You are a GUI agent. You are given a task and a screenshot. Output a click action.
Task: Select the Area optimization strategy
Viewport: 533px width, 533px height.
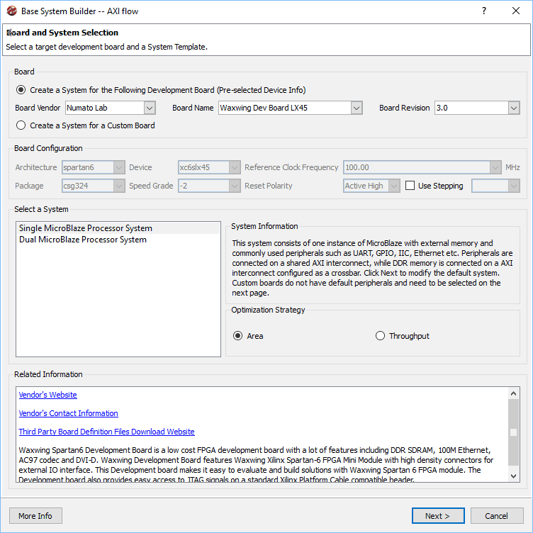pos(238,336)
